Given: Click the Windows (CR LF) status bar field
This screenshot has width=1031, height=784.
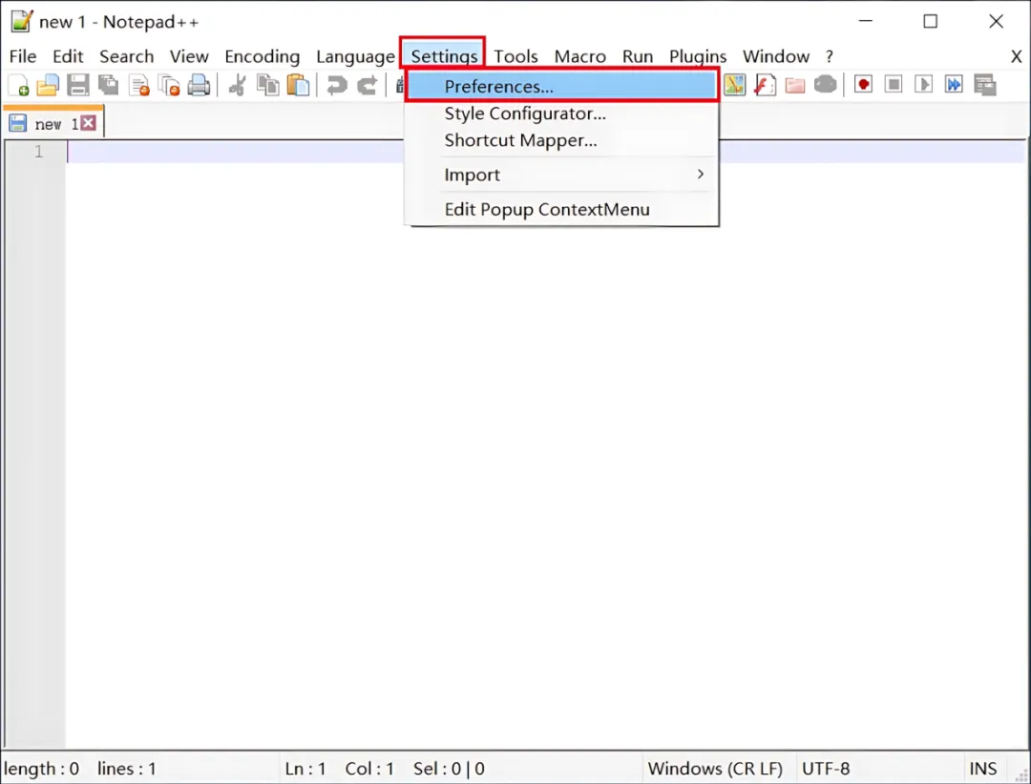Looking at the screenshot, I should [x=715, y=768].
